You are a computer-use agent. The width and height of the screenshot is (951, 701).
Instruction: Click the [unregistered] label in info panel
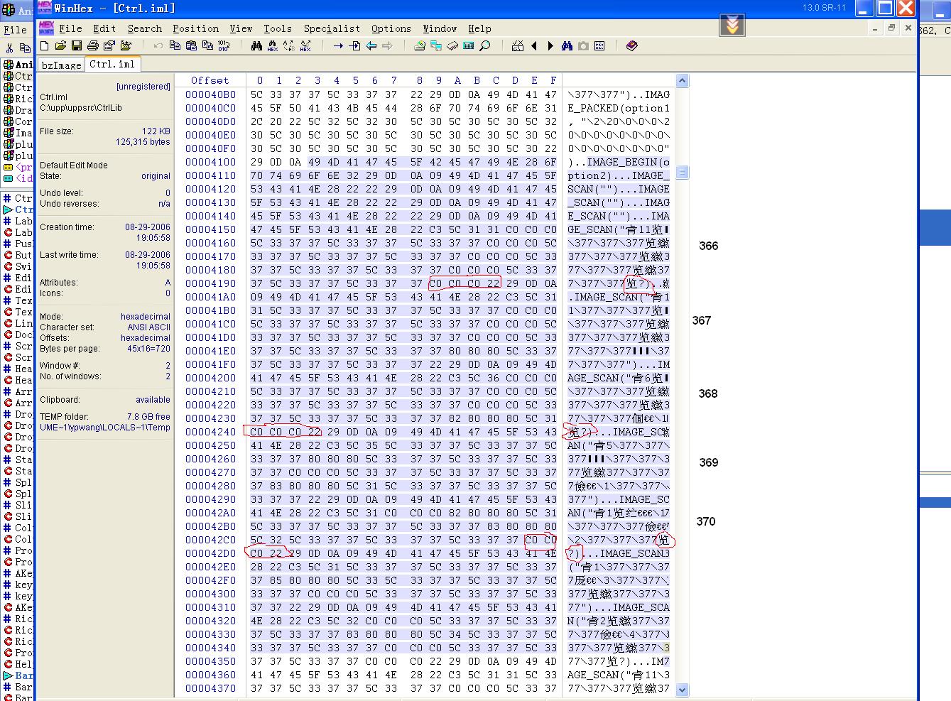pyautogui.click(x=143, y=87)
